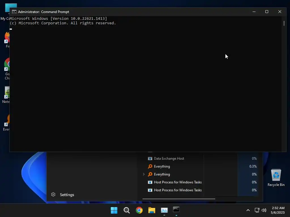The image size is (290, 217).
Task: Click the Task Manager Settings gear icon
Action: (53, 194)
